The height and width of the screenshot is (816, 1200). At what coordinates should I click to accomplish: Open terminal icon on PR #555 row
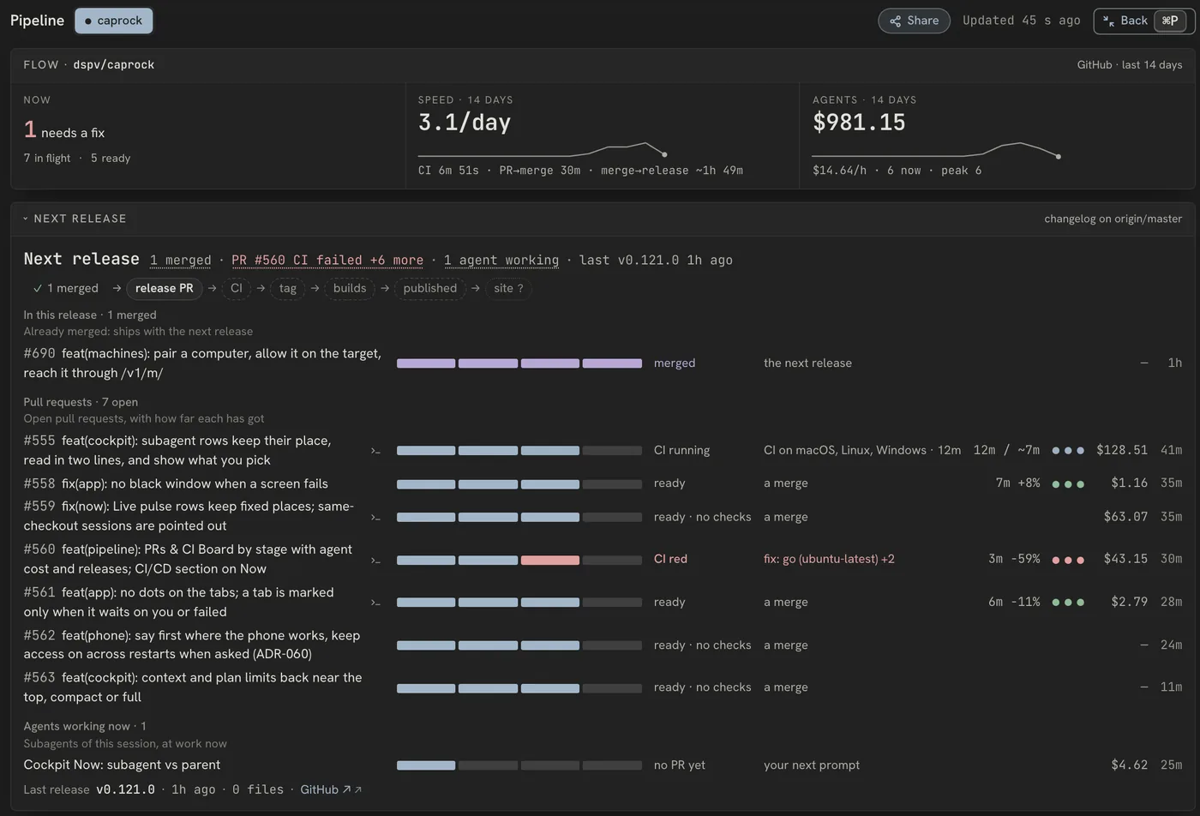375,451
